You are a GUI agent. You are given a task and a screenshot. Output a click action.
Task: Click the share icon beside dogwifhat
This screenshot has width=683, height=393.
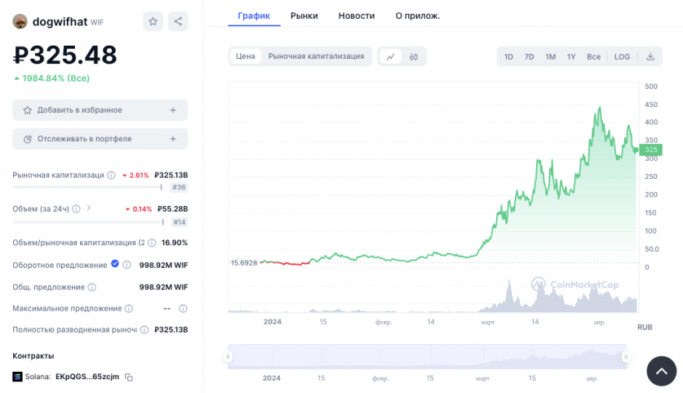click(178, 21)
